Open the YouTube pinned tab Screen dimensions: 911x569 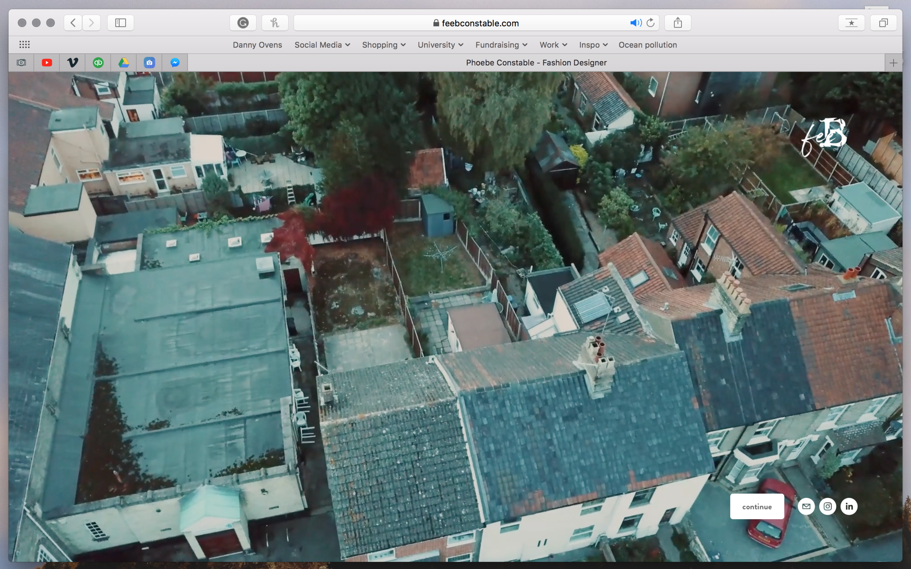[x=47, y=63]
